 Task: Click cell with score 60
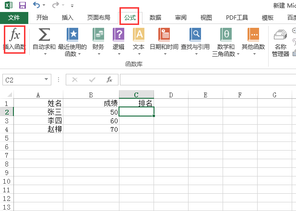(91, 120)
